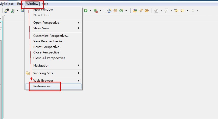218x119 pixels.
Task: Select Save Perspective As... entry
Action: (x=54, y=41)
